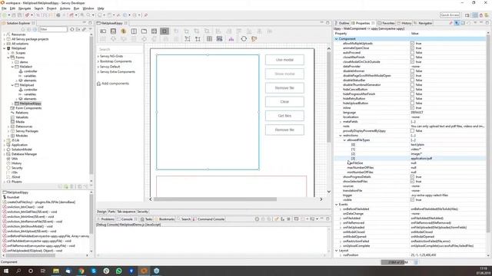The width and height of the screenshot is (492, 276).
Task: Open Skype from the taskbar
Action: pos(94,271)
